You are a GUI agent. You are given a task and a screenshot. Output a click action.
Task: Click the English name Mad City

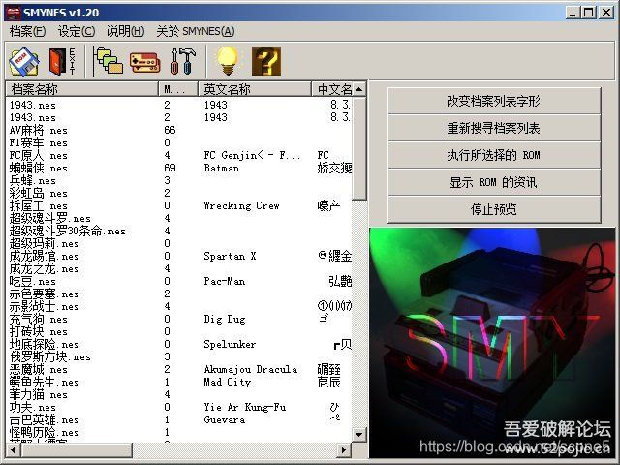(228, 383)
